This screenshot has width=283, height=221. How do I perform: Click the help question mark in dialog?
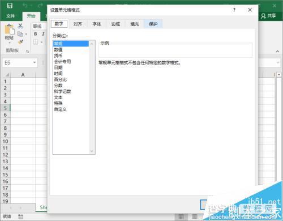[x=234, y=10]
